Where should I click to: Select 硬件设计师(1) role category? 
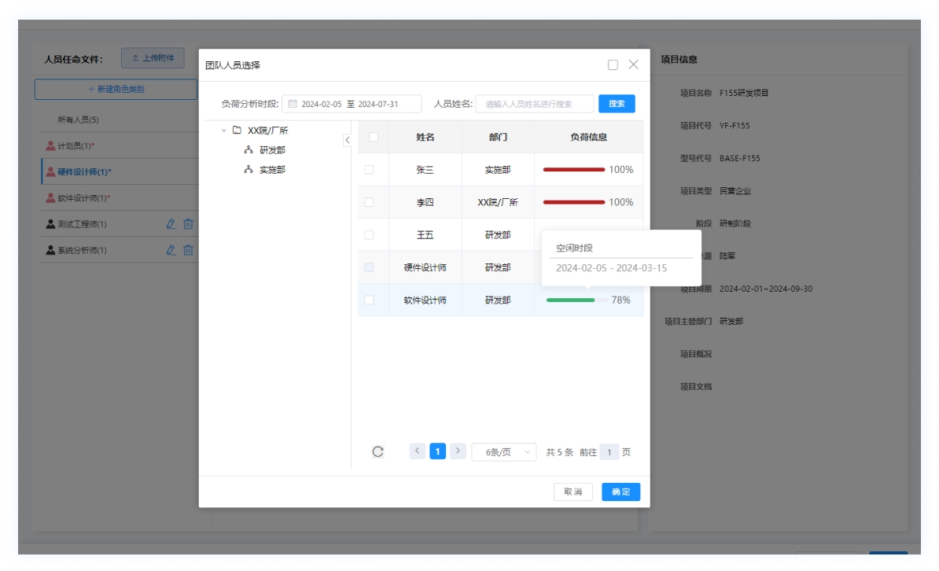pyautogui.click(x=84, y=172)
